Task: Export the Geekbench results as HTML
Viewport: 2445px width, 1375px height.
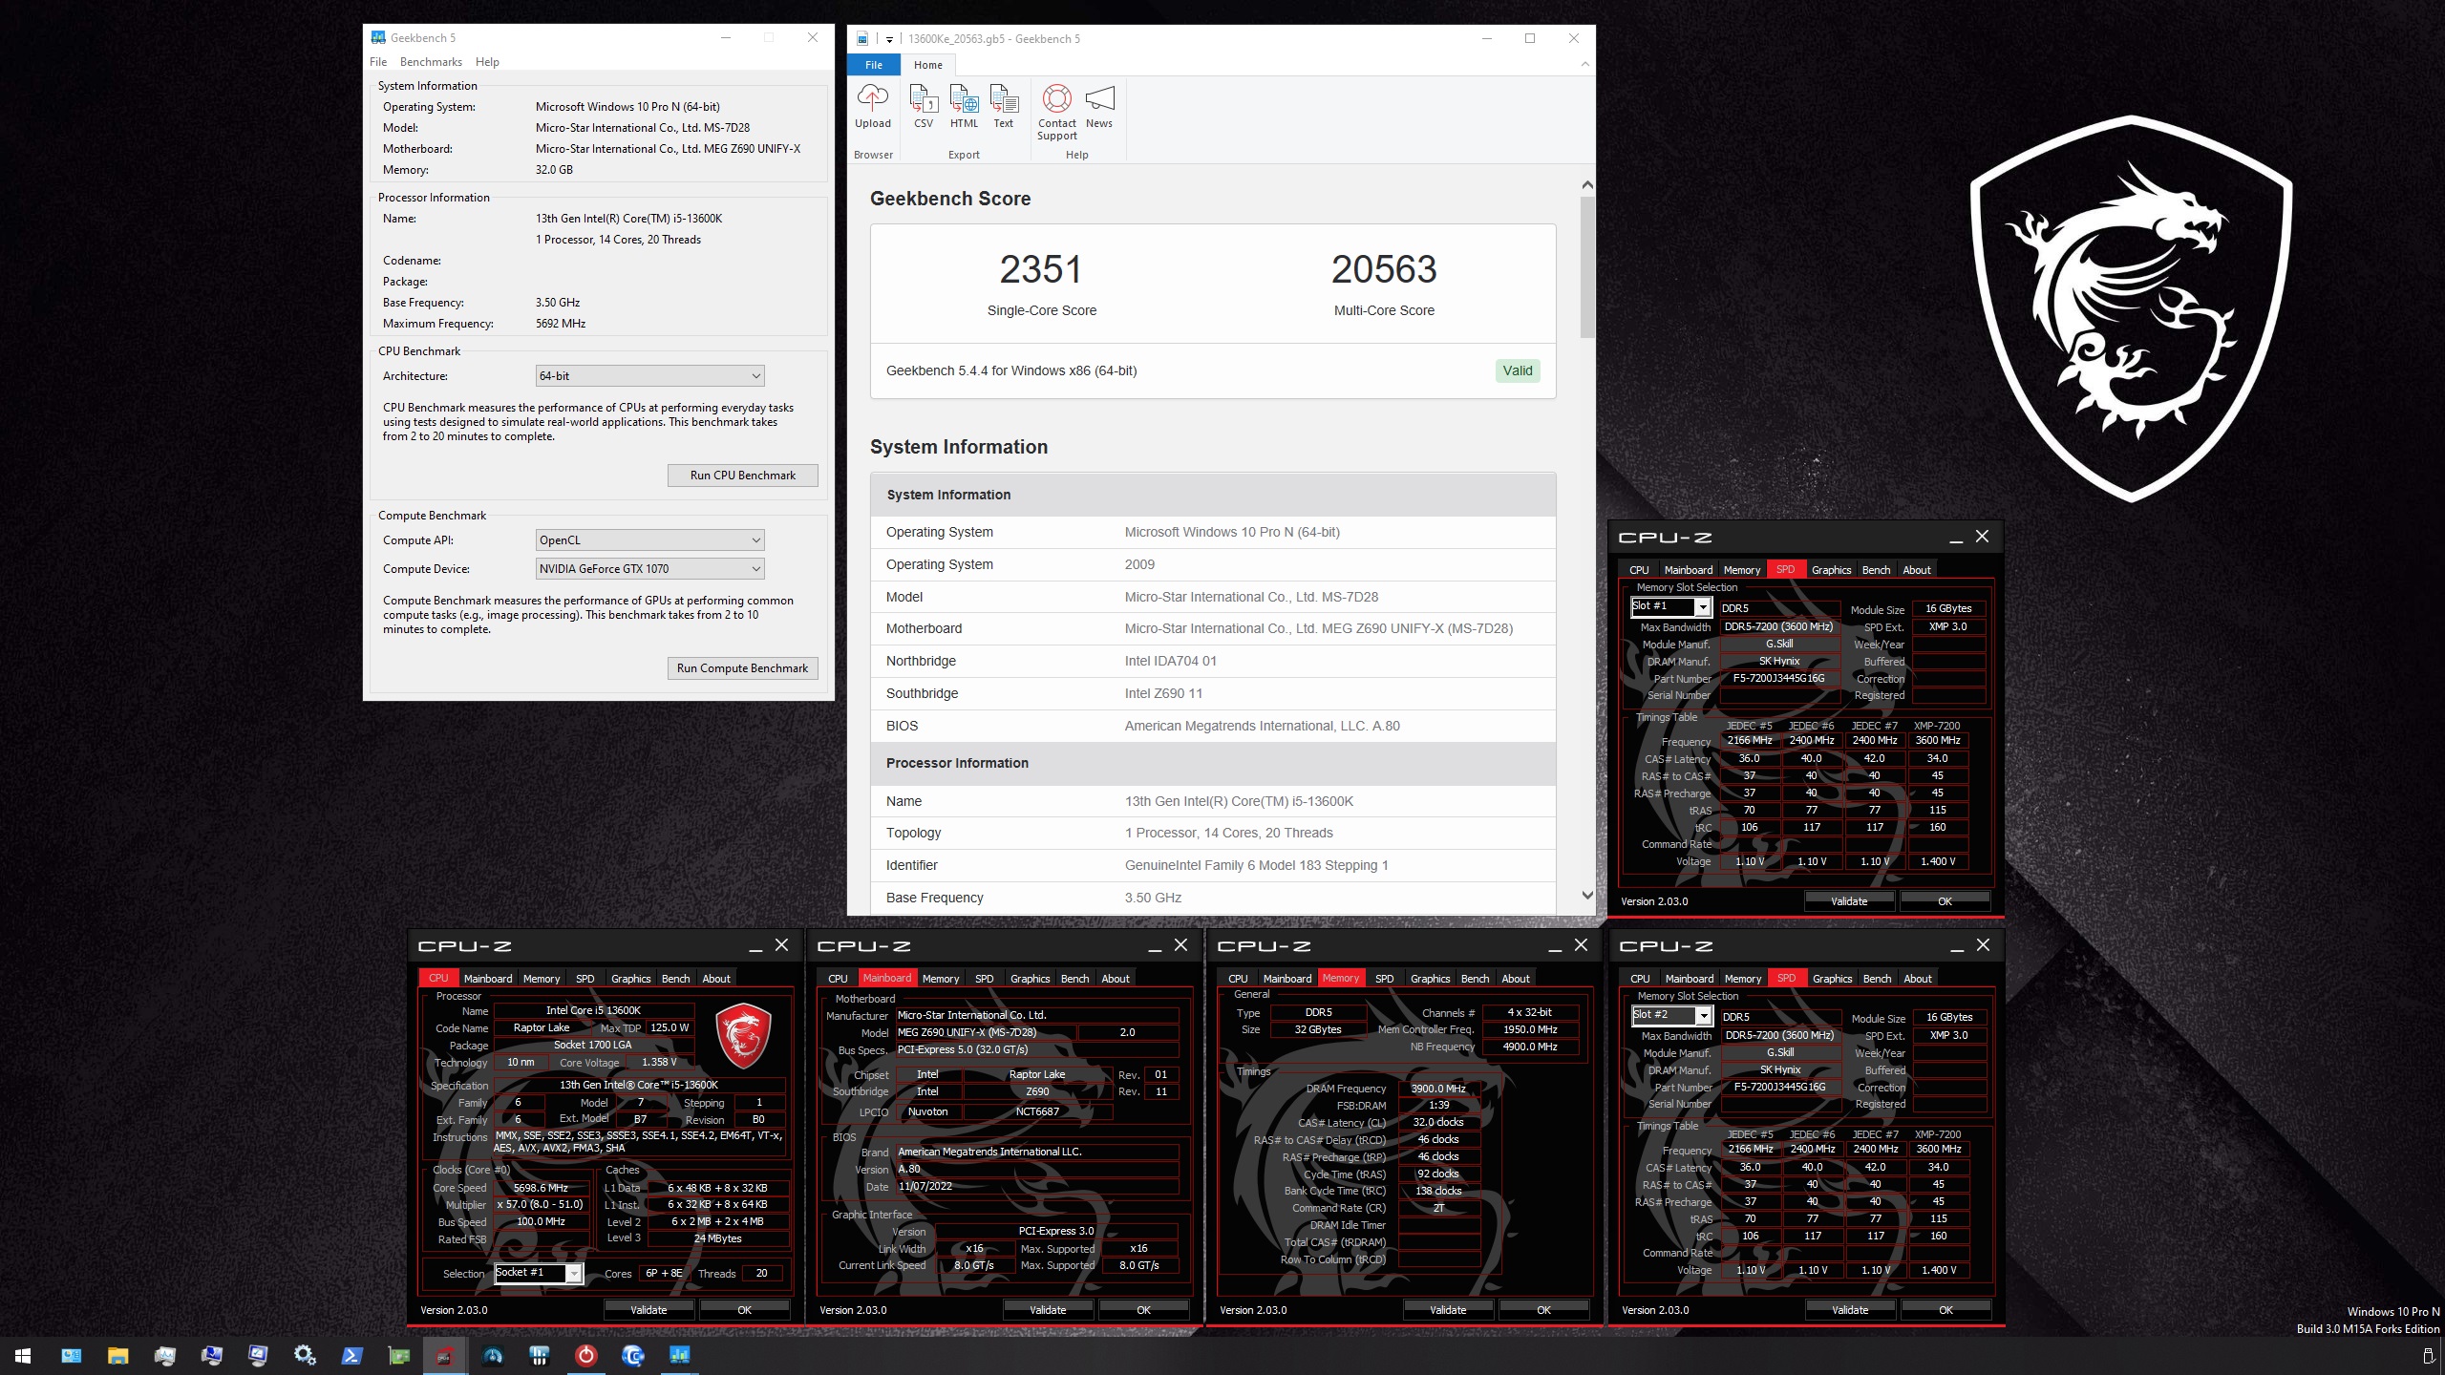Action: 964,107
